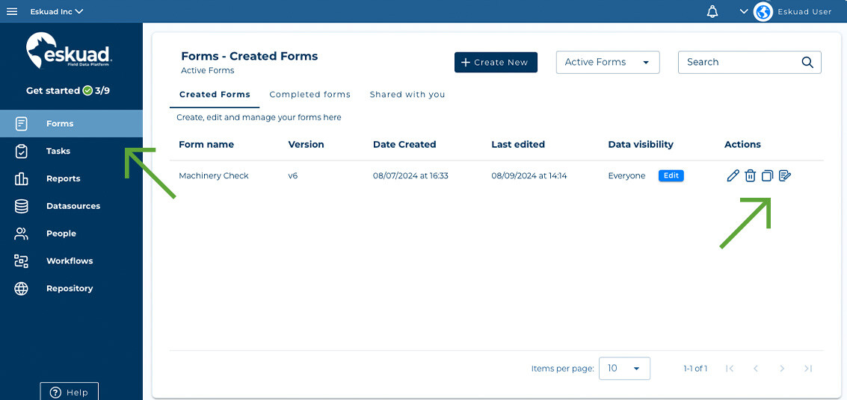Click the Data visibility column header
847x400 pixels.
641,145
